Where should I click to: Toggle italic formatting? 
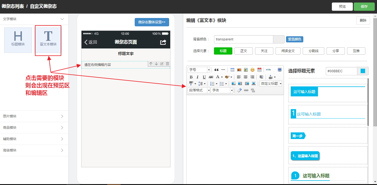click(197, 77)
